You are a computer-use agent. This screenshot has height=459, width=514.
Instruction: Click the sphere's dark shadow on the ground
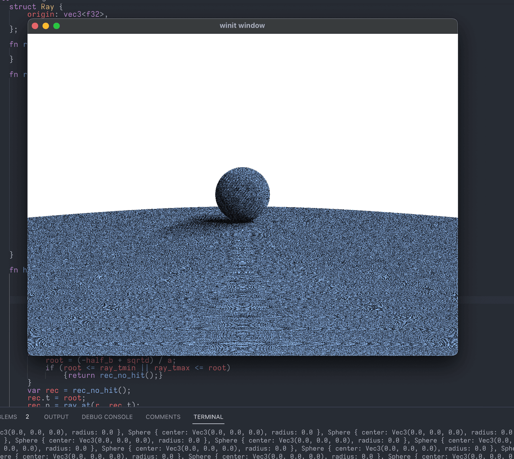click(201, 222)
